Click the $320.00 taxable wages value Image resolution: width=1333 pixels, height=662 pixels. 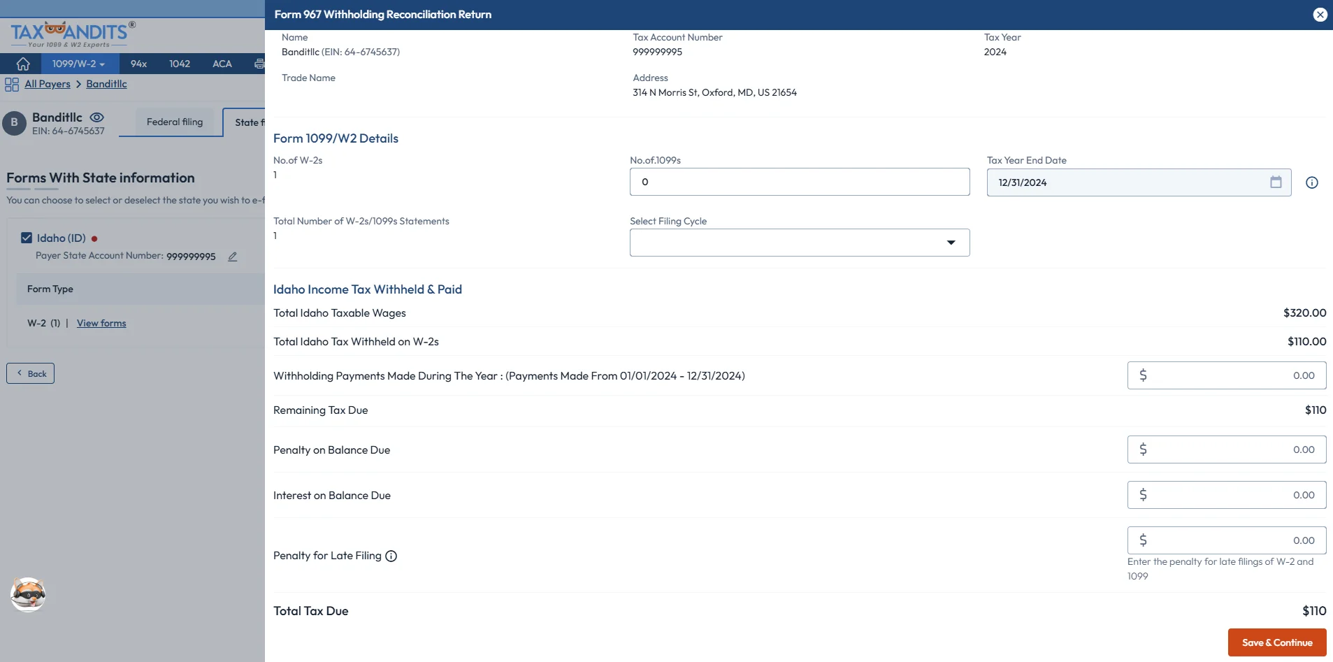(x=1304, y=312)
